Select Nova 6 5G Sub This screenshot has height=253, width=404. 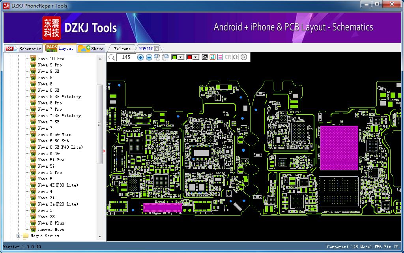pyautogui.click(x=53, y=141)
